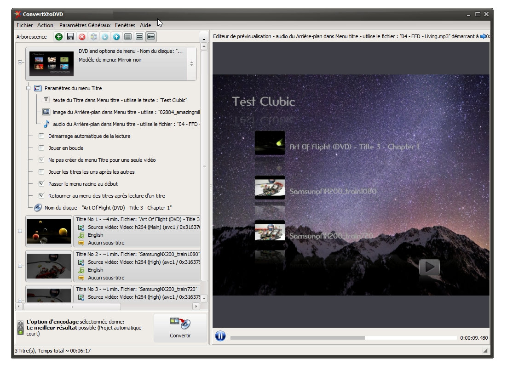507x370 pixels.
Task: Open the Fichier menu
Action: [x=24, y=25]
